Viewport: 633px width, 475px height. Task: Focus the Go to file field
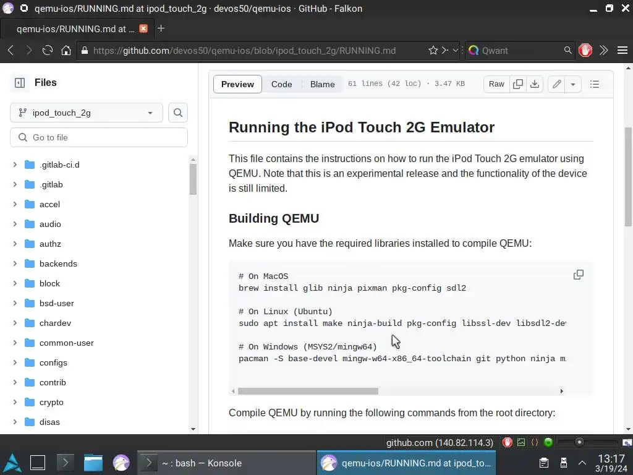click(99, 137)
